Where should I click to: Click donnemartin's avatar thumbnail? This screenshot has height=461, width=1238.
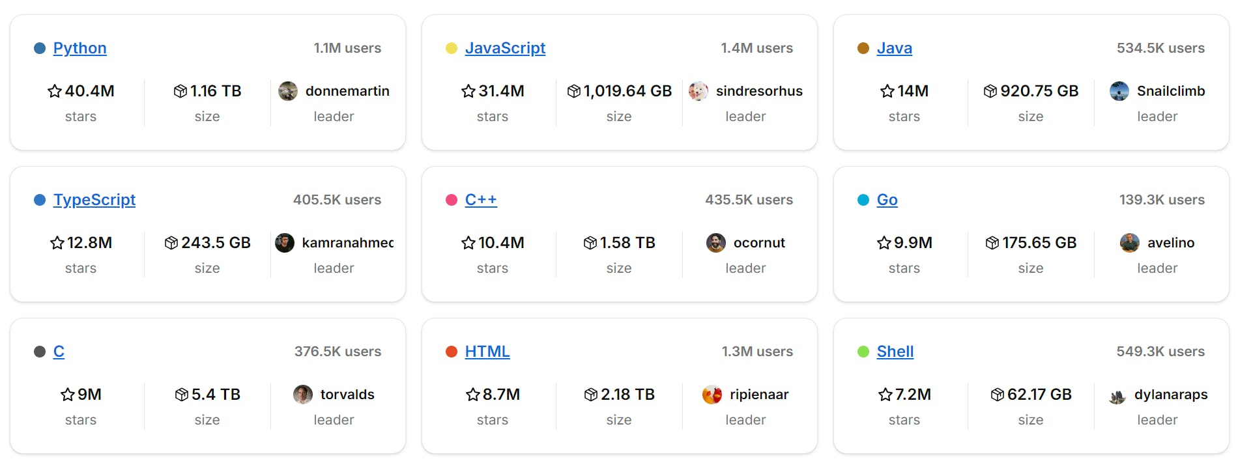pyautogui.click(x=288, y=91)
